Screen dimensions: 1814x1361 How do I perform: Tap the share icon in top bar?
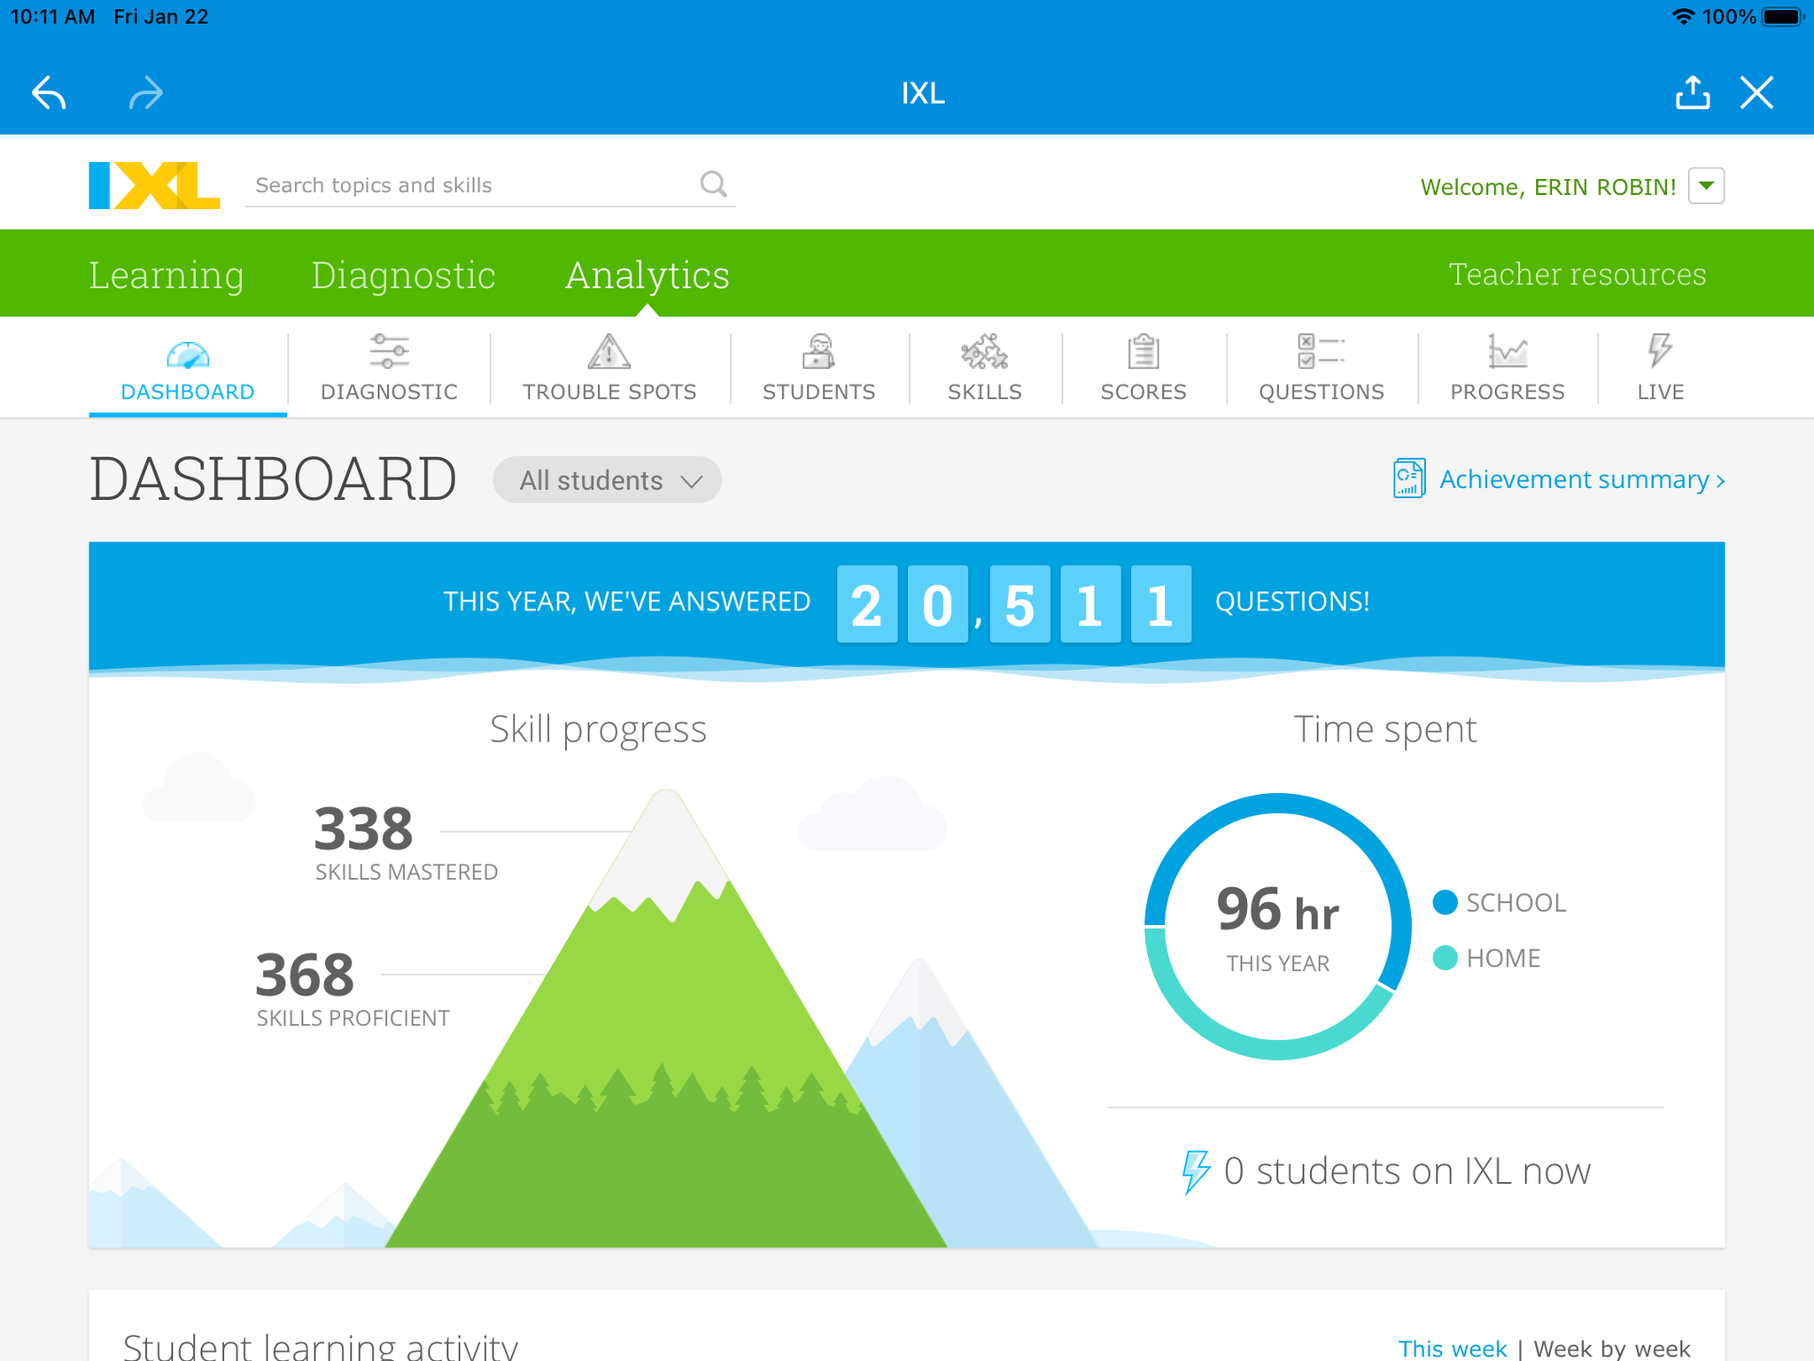[1692, 93]
